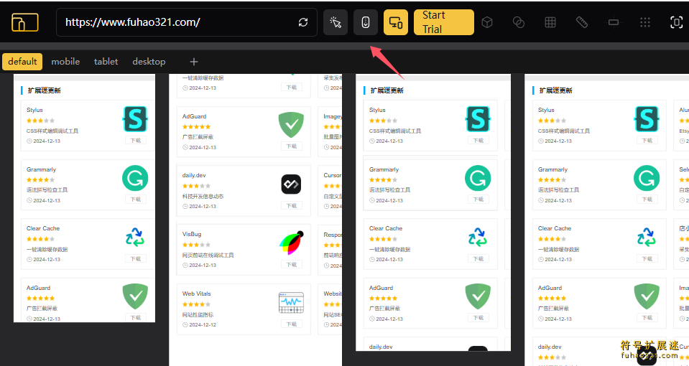Open the dotted grid layout icon
Viewport: 689px width, 366px height.
point(645,22)
